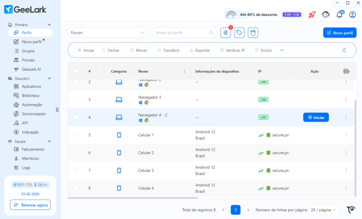Click the red rocket icon

[x=312, y=15]
